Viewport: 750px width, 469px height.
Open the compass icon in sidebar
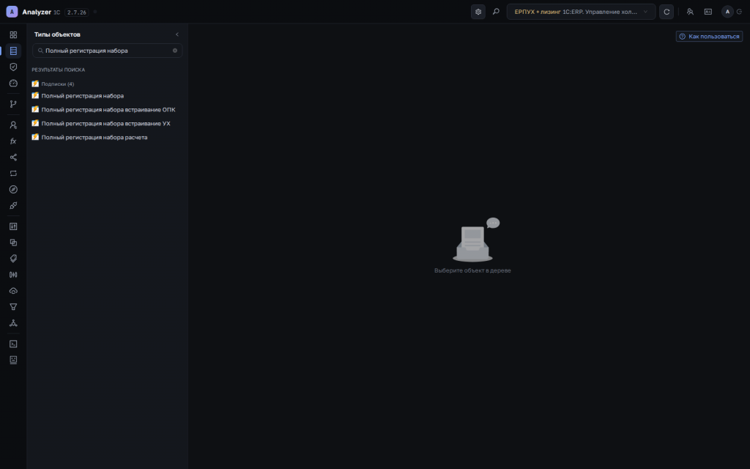point(13,190)
